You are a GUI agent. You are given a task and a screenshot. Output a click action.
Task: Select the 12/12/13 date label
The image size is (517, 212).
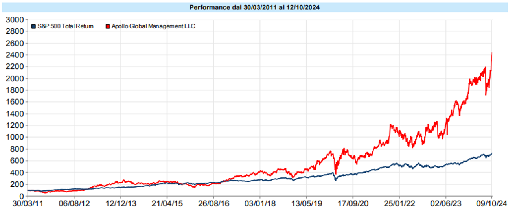[120, 205]
